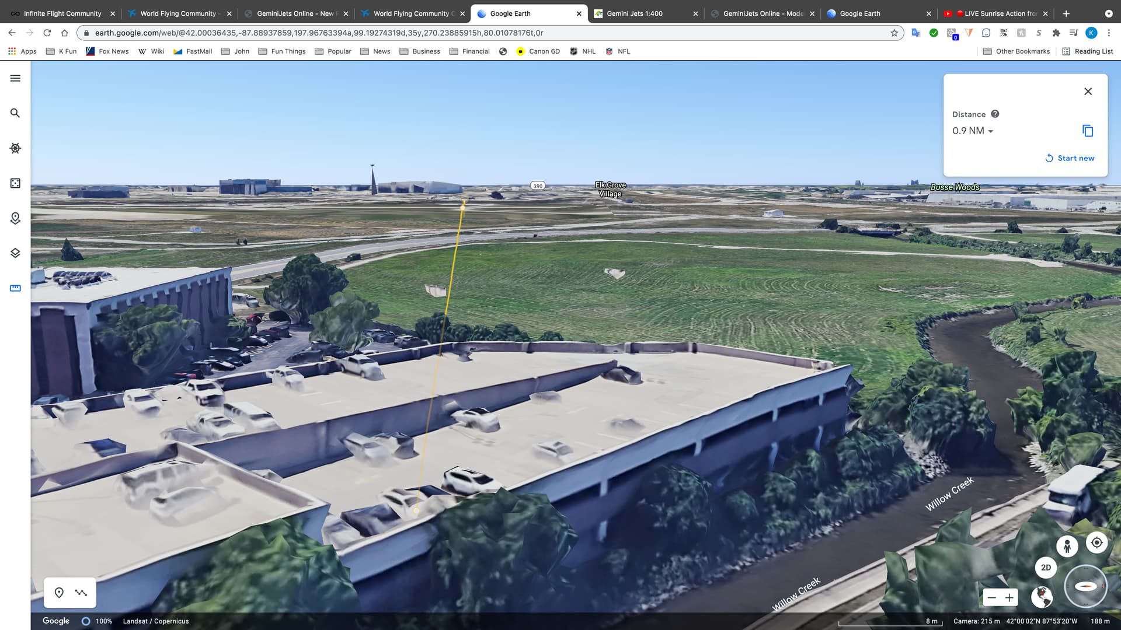
Task: Close the Distance measurement panel
Action: 1088,92
